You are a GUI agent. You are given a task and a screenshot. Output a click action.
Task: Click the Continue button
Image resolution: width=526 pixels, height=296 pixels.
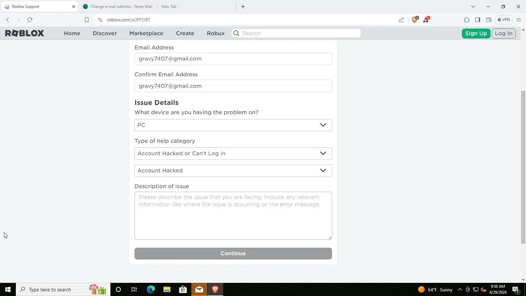click(x=233, y=254)
